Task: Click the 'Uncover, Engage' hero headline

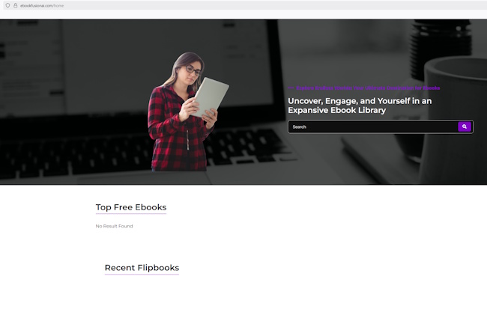Action: tap(360, 105)
